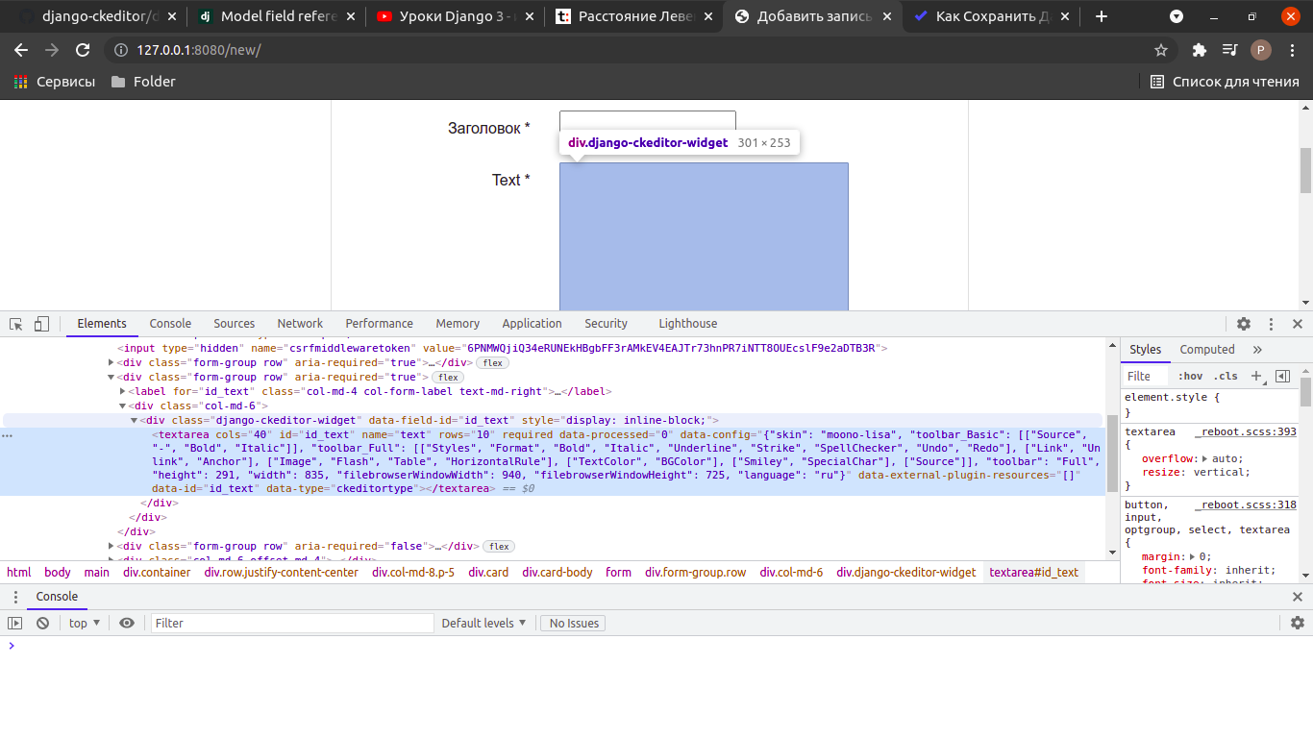This screenshot has width=1313, height=738.
Task: Toggle the .cls element classes button
Action: (1226, 376)
